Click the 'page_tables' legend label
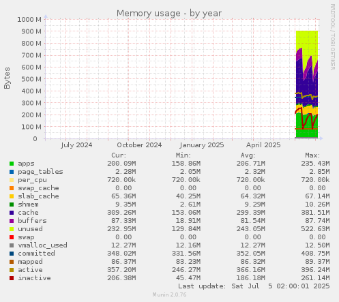 pyautogui.click(x=40, y=172)
